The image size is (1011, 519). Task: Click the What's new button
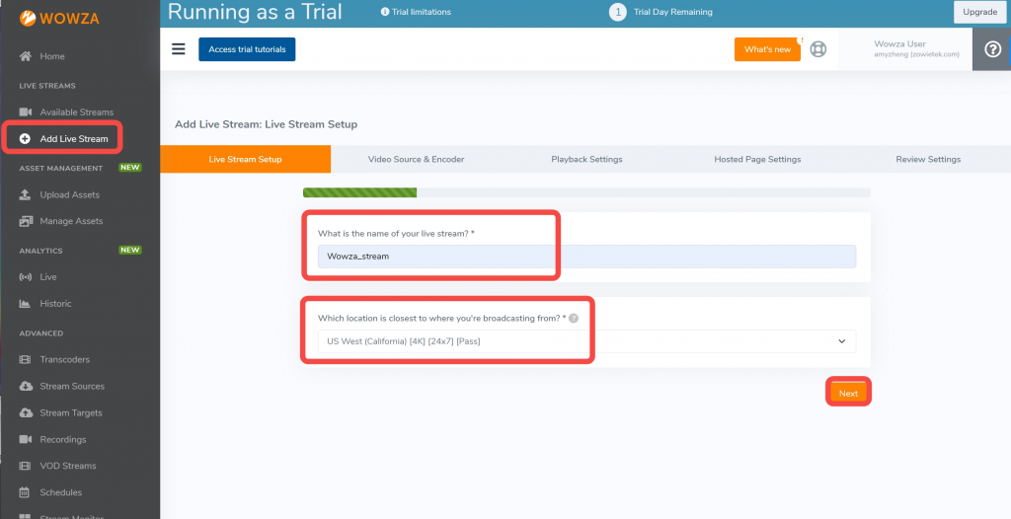click(x=767, y=49)
